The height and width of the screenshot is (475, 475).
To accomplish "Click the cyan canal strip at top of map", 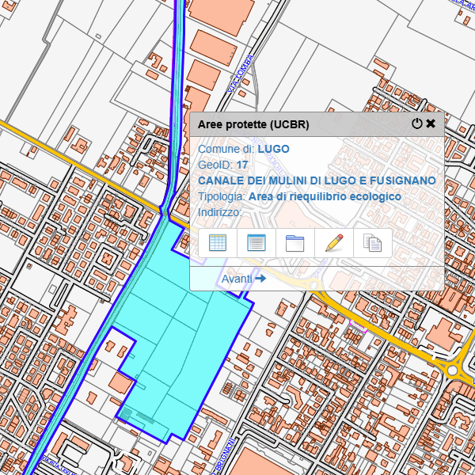I will (179, 47).
